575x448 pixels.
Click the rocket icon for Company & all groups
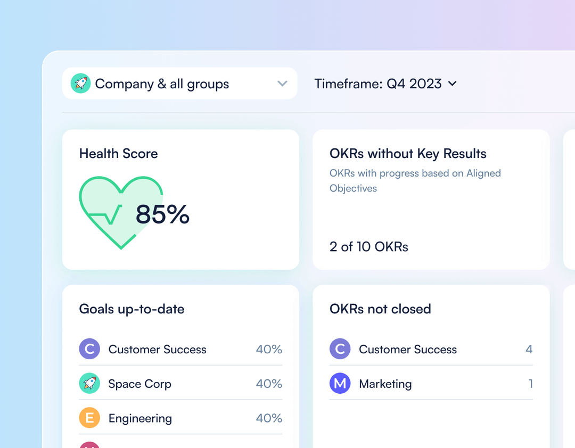[x=80, y=84]
